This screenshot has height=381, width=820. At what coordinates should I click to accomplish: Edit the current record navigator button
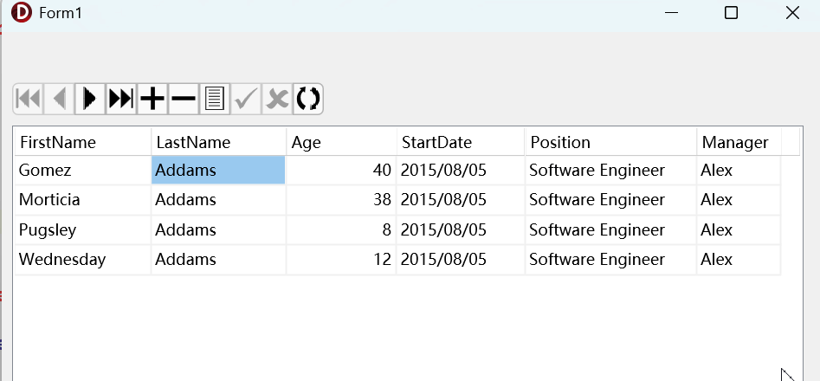pos(215,99)
